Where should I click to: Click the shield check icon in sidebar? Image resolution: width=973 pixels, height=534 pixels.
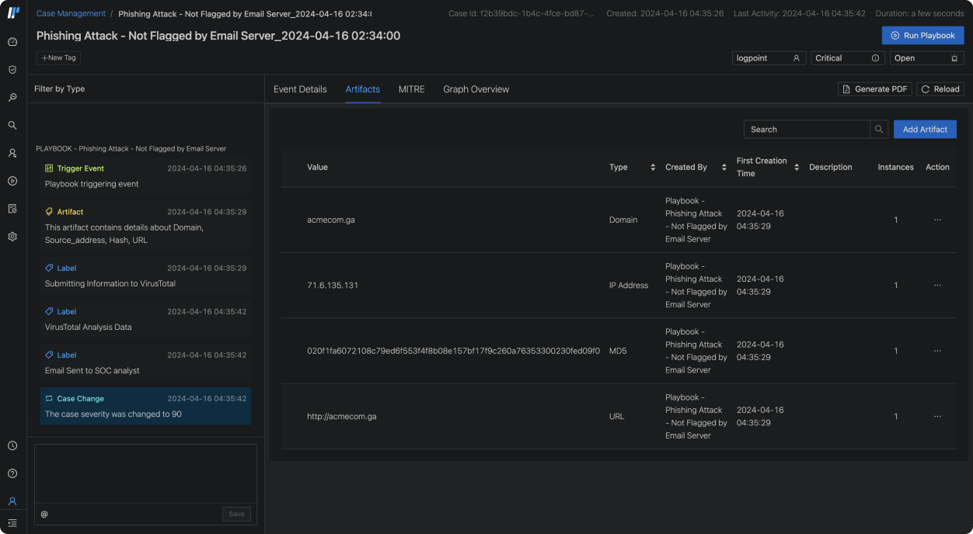12,70
